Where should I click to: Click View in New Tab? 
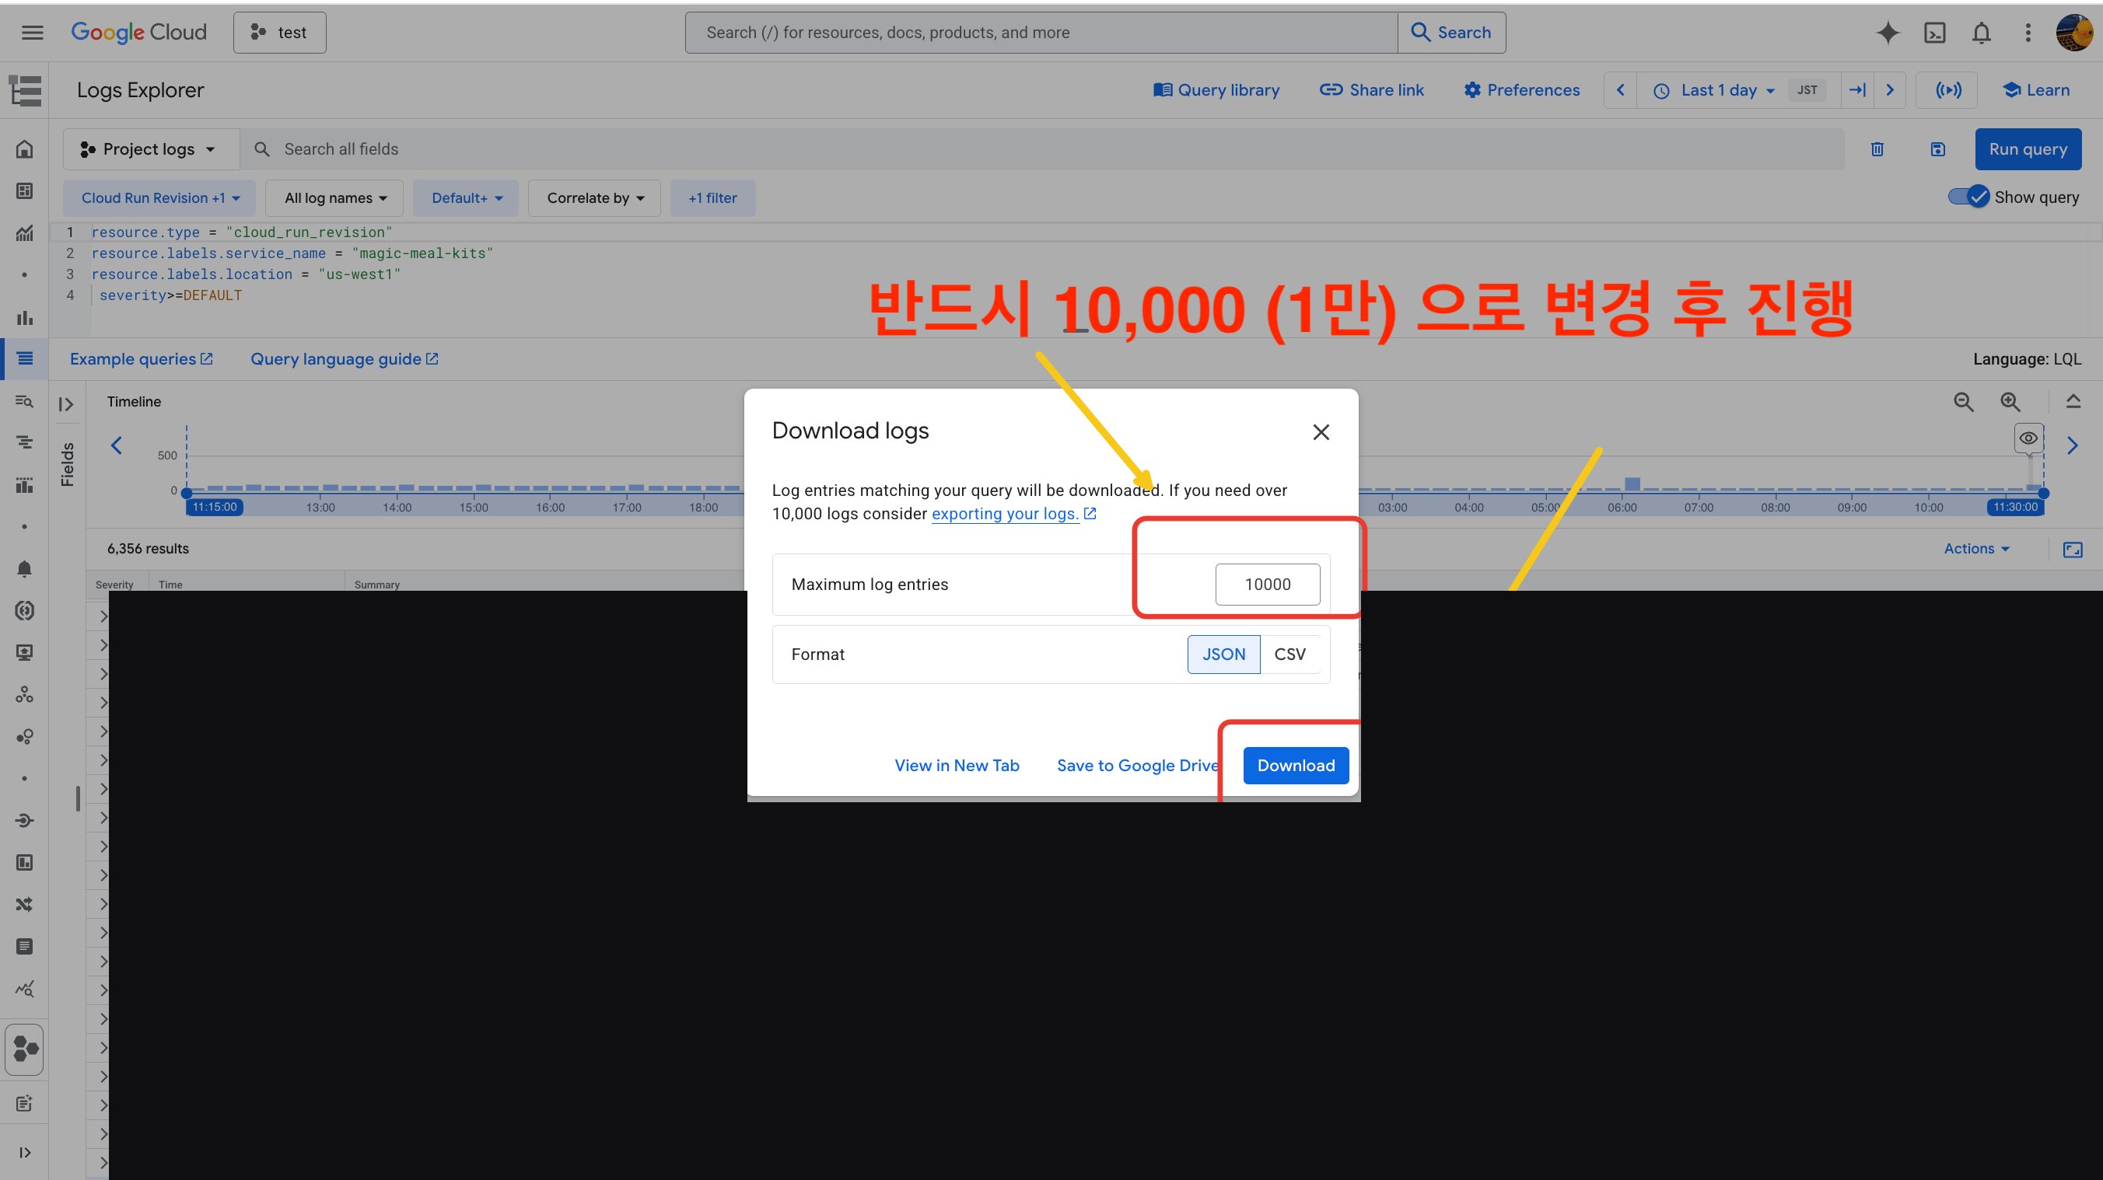957,766
